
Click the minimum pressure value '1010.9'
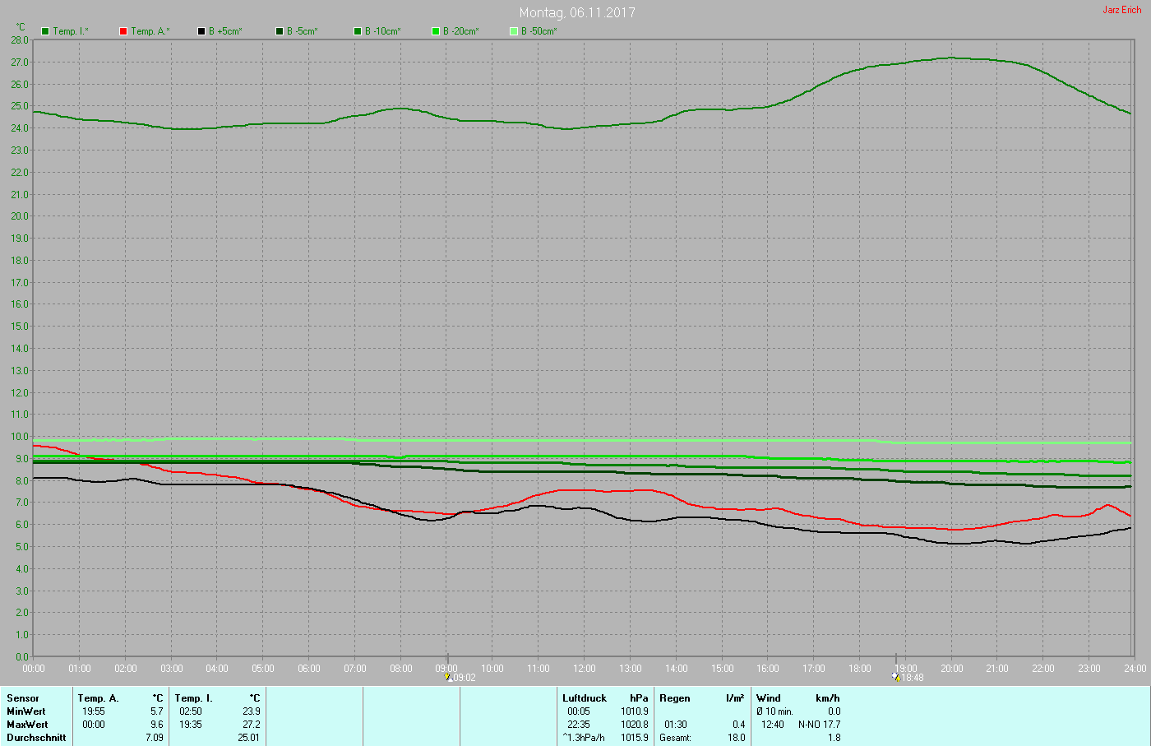click(x=635, y=711)
